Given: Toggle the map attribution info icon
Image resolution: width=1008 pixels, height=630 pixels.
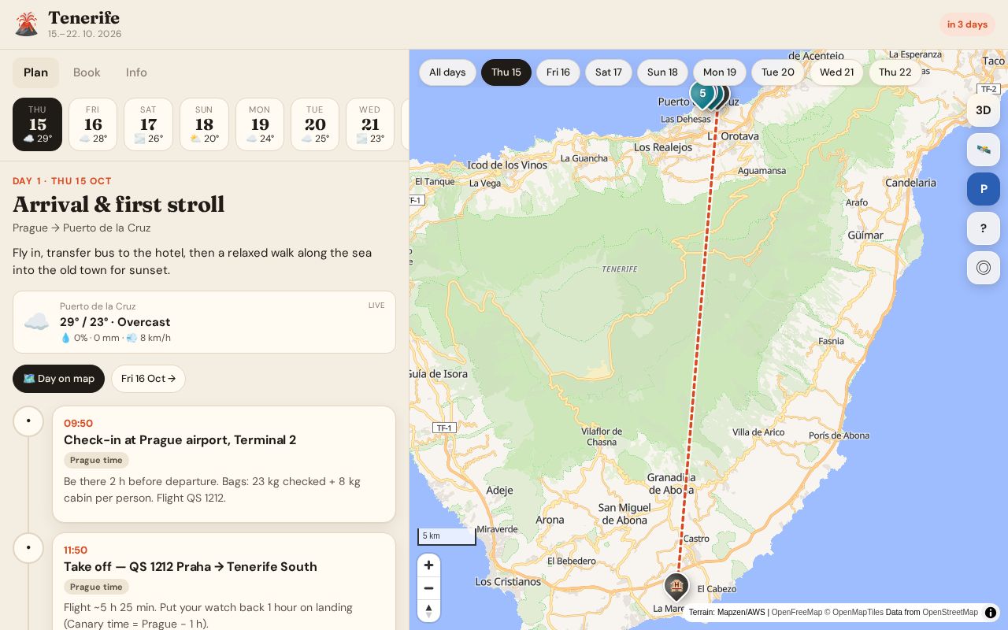Looking at the screenshot, I should [x=991, y=612].
